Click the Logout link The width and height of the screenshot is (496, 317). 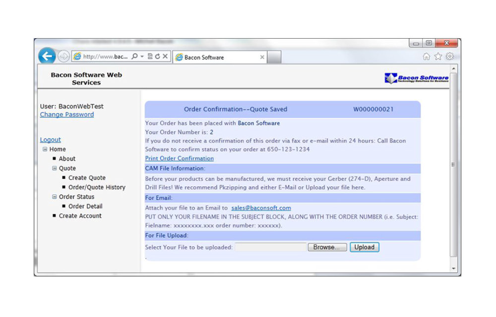click(x=50, y=140)
